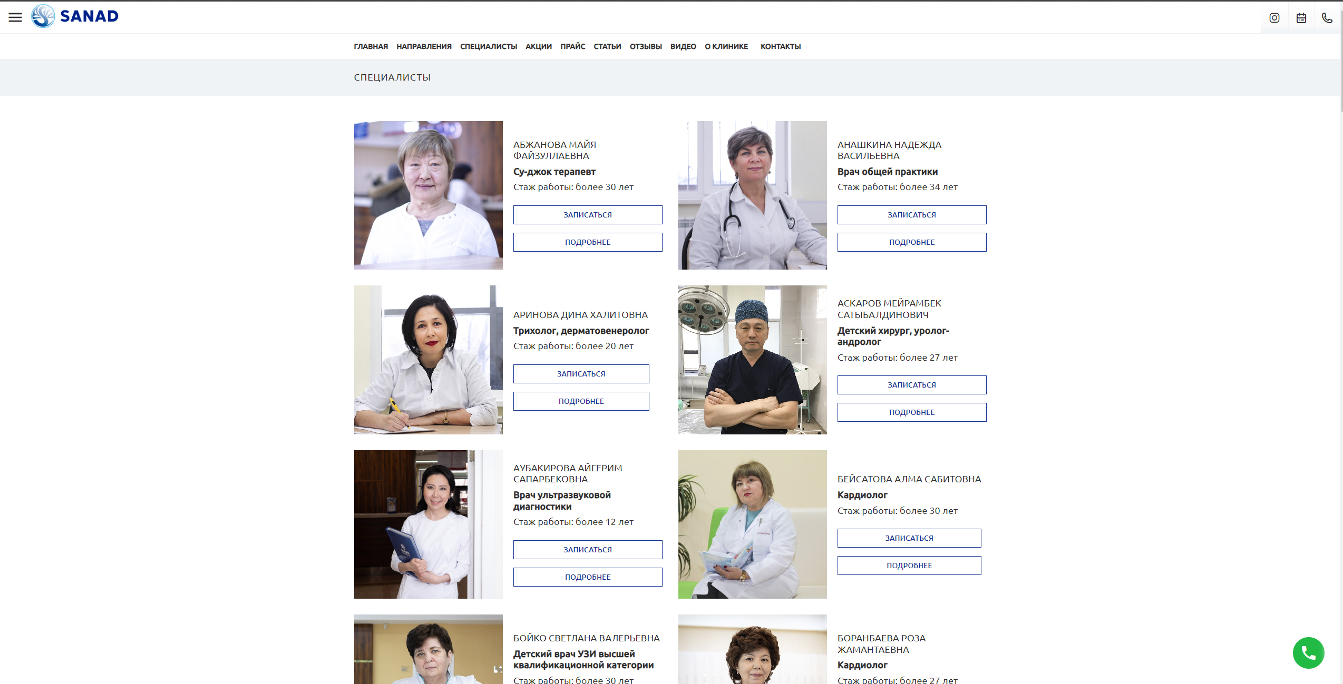The height and width of the screenshot is (684, 1343).
Task: Click the SANAD logo
Action: pos(75,16)
